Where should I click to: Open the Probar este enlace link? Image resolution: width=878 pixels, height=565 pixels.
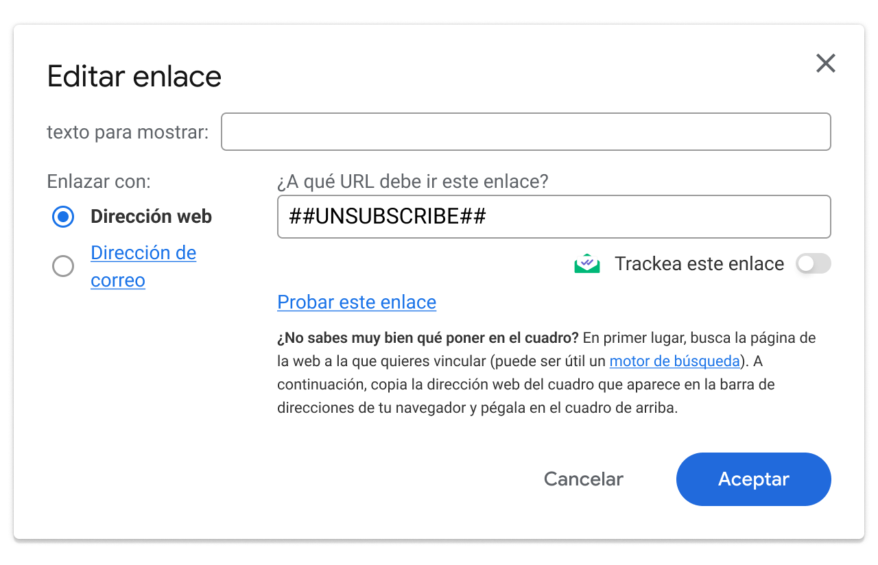(x=356, y=302)
